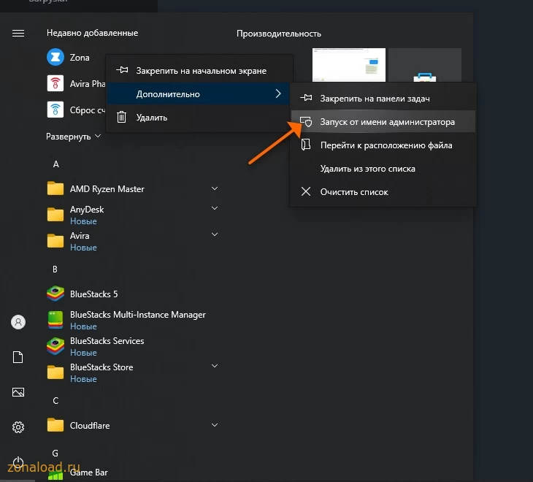Jump to letter C section header
Viewport: 533px width, 482px height.
tap(55, 401)
